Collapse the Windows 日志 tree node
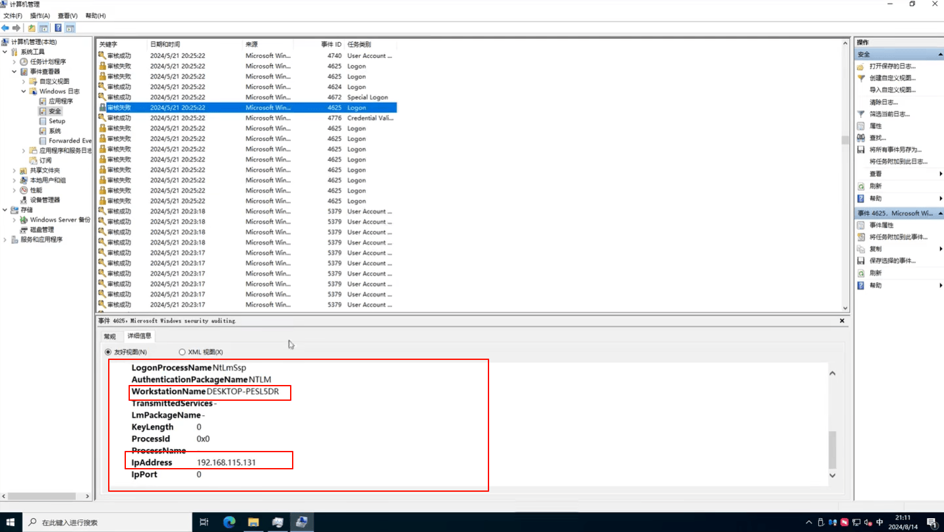 point(24,92)
